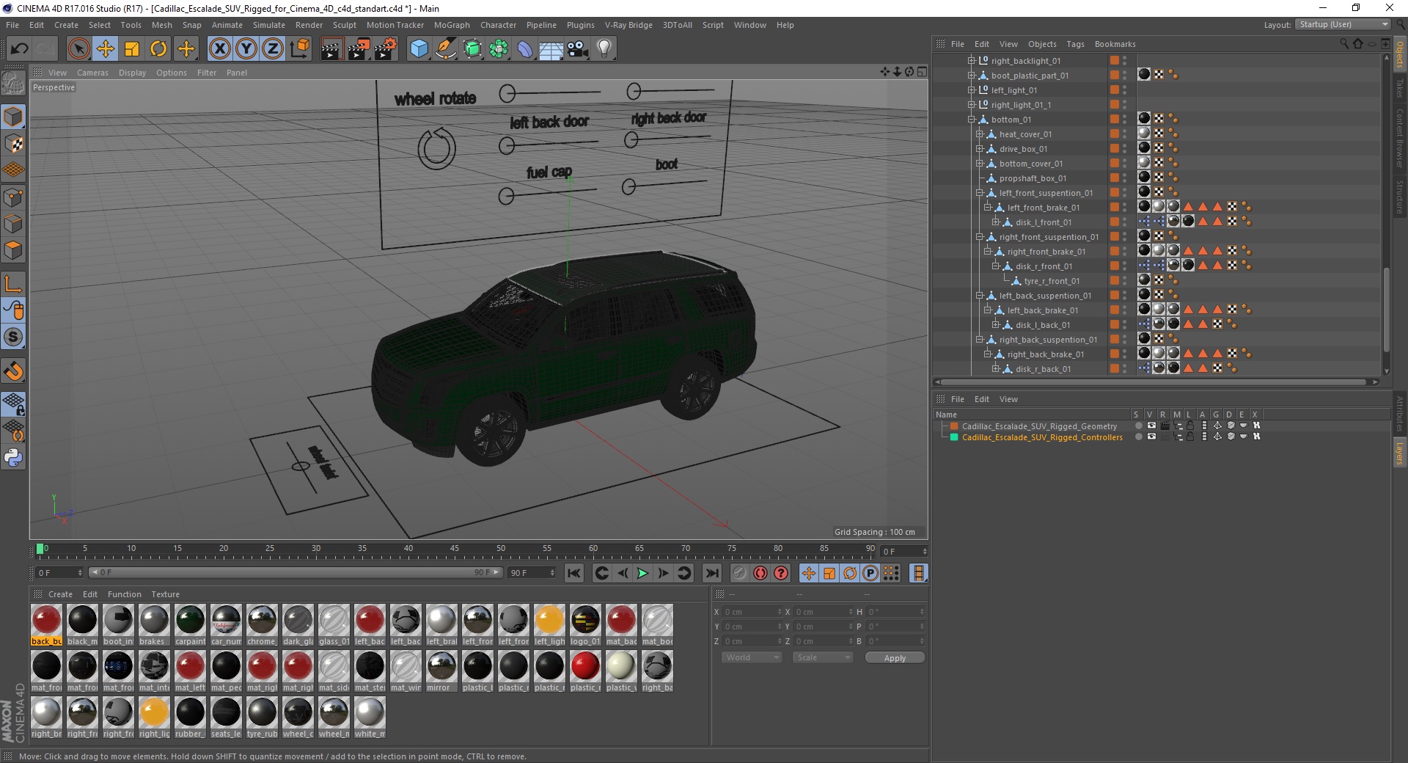Activate the Scale tool
The height and width of the screenshot is (763, 1408).
(132, 49)
